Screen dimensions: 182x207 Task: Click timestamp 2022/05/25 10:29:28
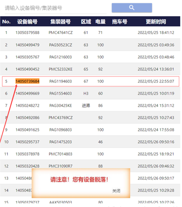pyautogui.click(x=156, y=190)
